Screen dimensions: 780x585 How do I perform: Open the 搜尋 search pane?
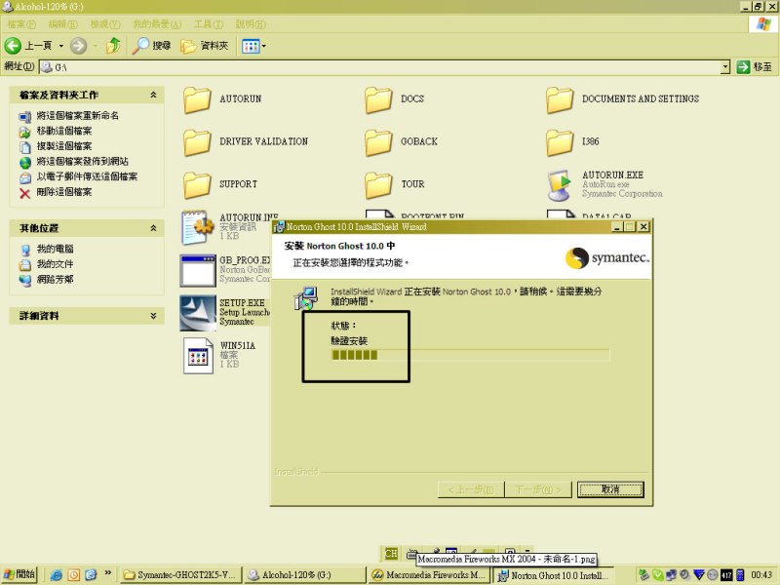(x=152, y=46)
